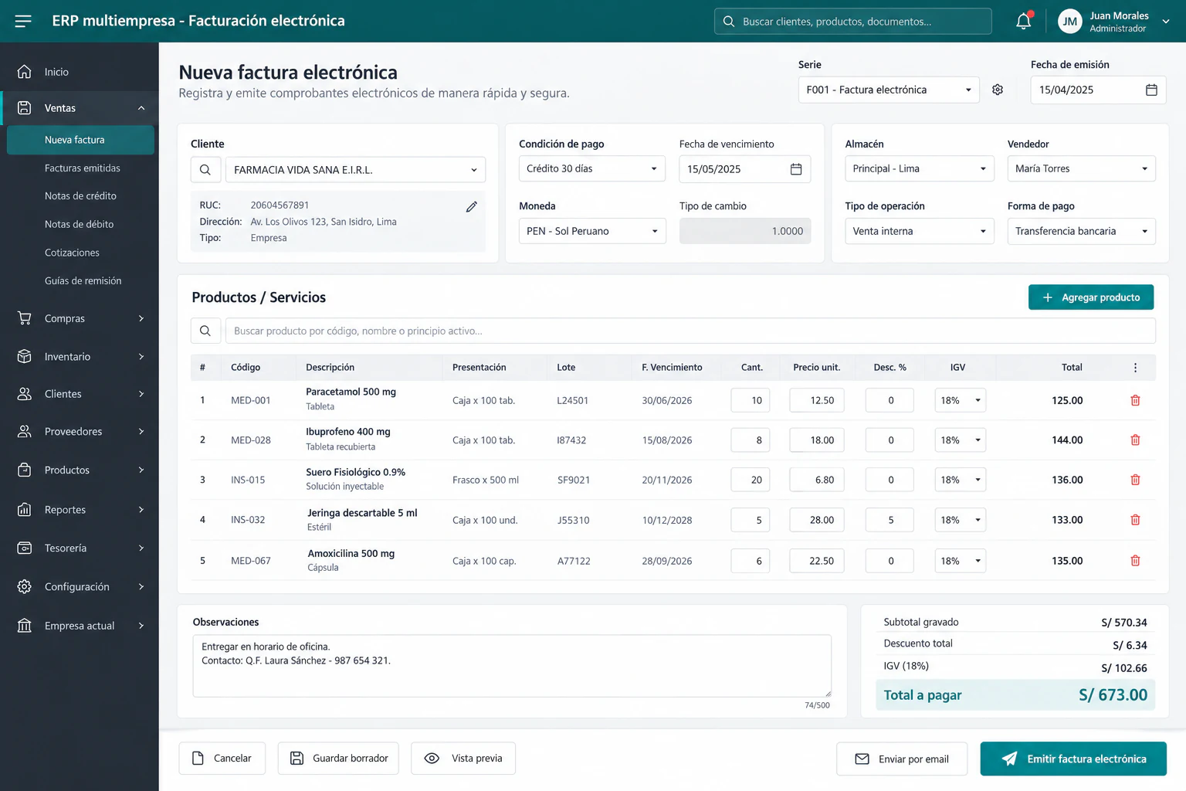The height and width of the screenshot is (791, 1186).
Task: Delete the Paracetamol 500 mg row
Action: tap(1135, 400)
